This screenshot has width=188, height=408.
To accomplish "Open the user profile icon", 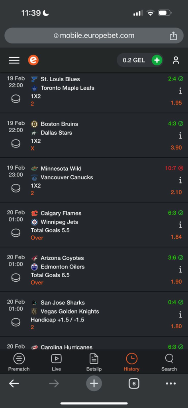I will point(176,61).
